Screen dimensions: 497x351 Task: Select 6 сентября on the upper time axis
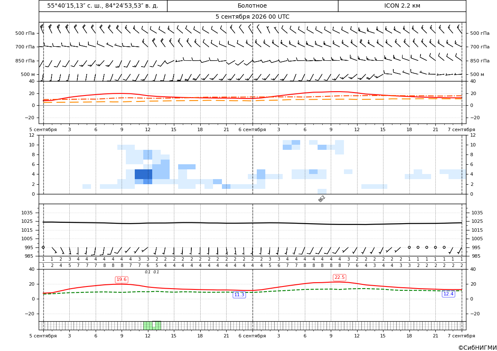coord(252,129)
